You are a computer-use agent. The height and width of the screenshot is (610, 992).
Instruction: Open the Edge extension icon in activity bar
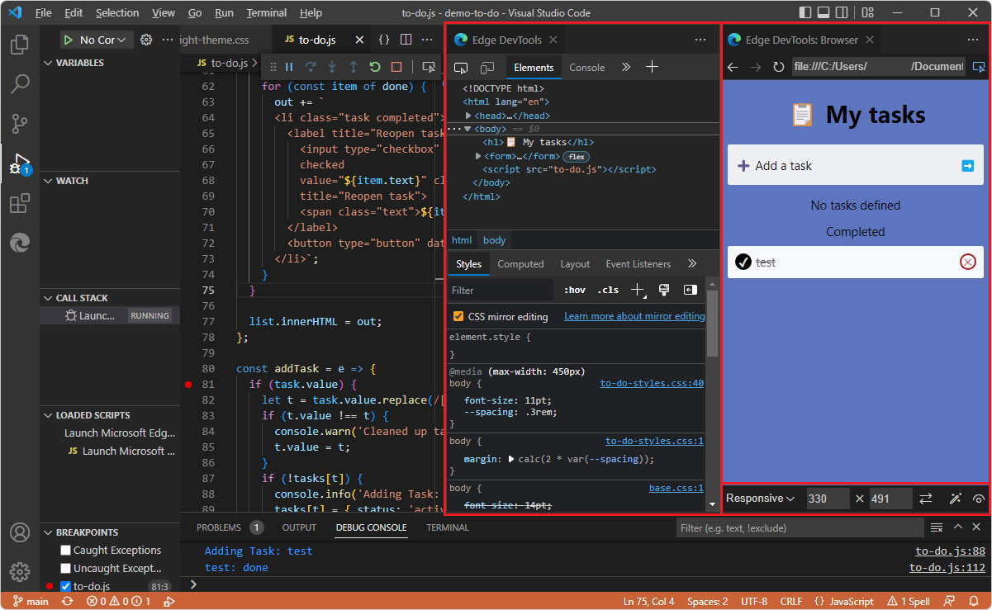(20, 243)
